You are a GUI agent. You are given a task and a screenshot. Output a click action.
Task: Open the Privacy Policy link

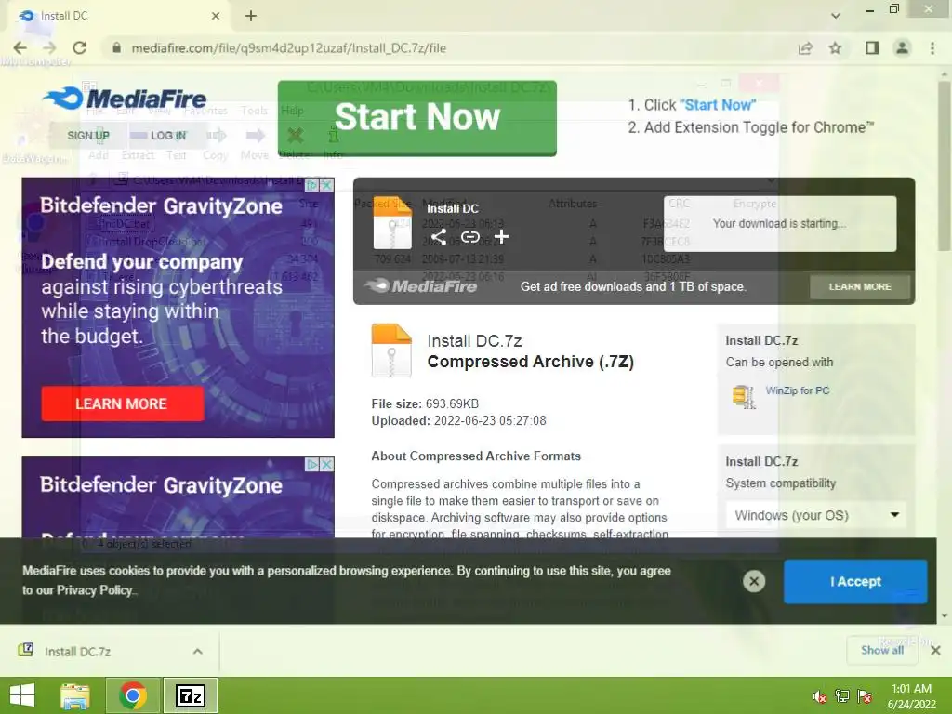95,590
